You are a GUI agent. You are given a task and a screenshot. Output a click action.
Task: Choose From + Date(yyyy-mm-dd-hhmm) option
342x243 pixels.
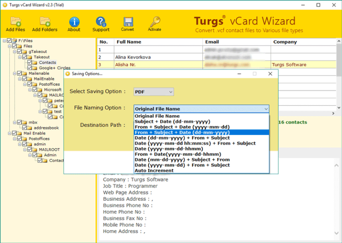(x=202, y=154)
